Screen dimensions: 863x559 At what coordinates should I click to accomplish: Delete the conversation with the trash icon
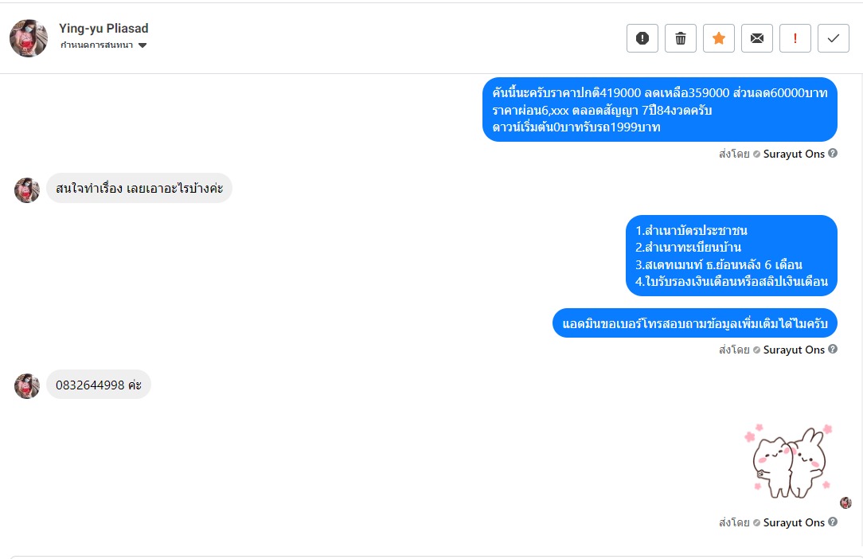tap(681, 38)
